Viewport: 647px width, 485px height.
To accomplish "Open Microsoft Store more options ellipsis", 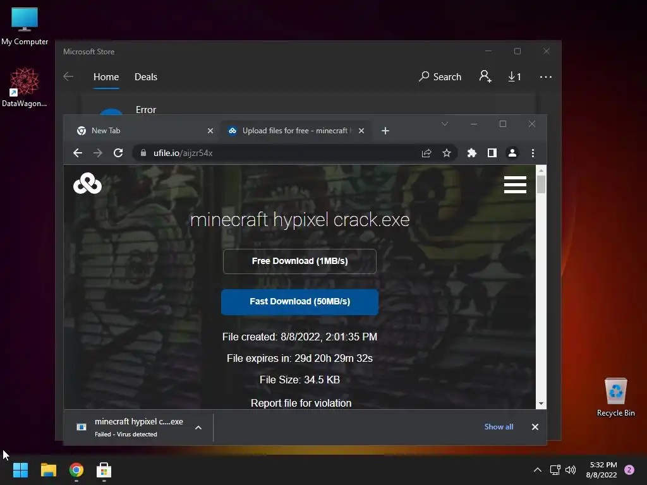I will 545,76.
